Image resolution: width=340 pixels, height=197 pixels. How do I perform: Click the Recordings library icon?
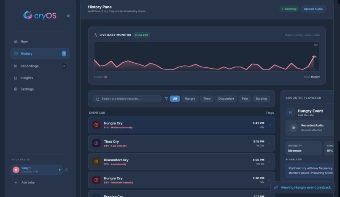16,66
